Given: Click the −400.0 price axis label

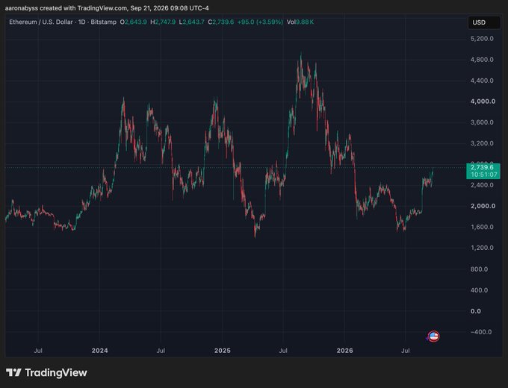Looking at the screenshot, I should (481, 332).
